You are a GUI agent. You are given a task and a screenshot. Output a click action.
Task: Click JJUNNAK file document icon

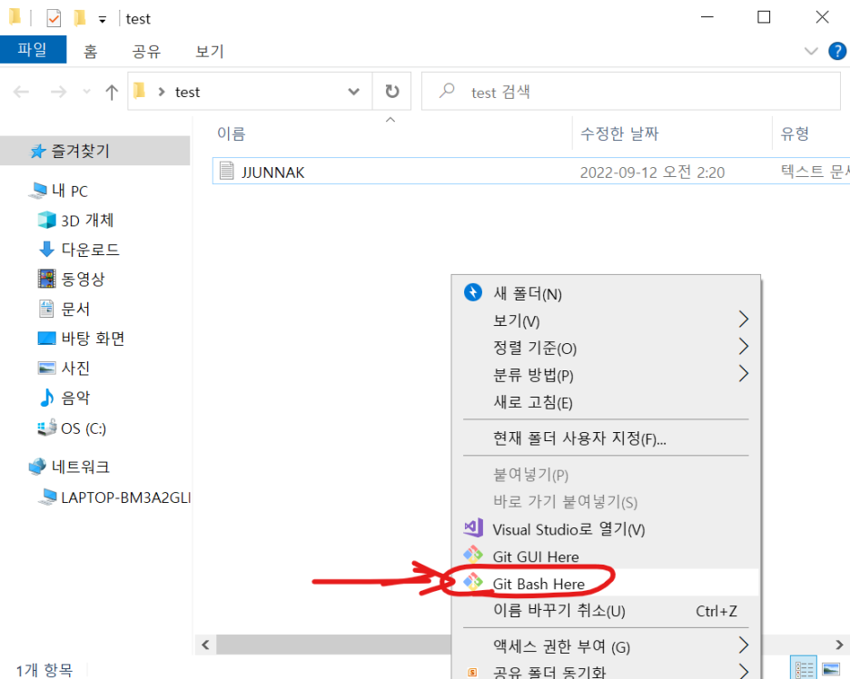pos(227,171)
